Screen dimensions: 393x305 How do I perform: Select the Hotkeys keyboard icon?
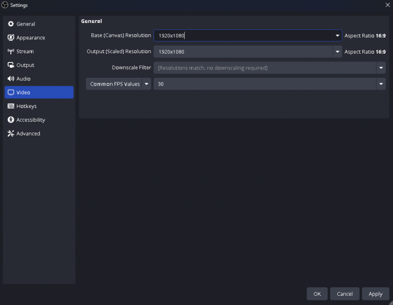click(x=11, y=106)
